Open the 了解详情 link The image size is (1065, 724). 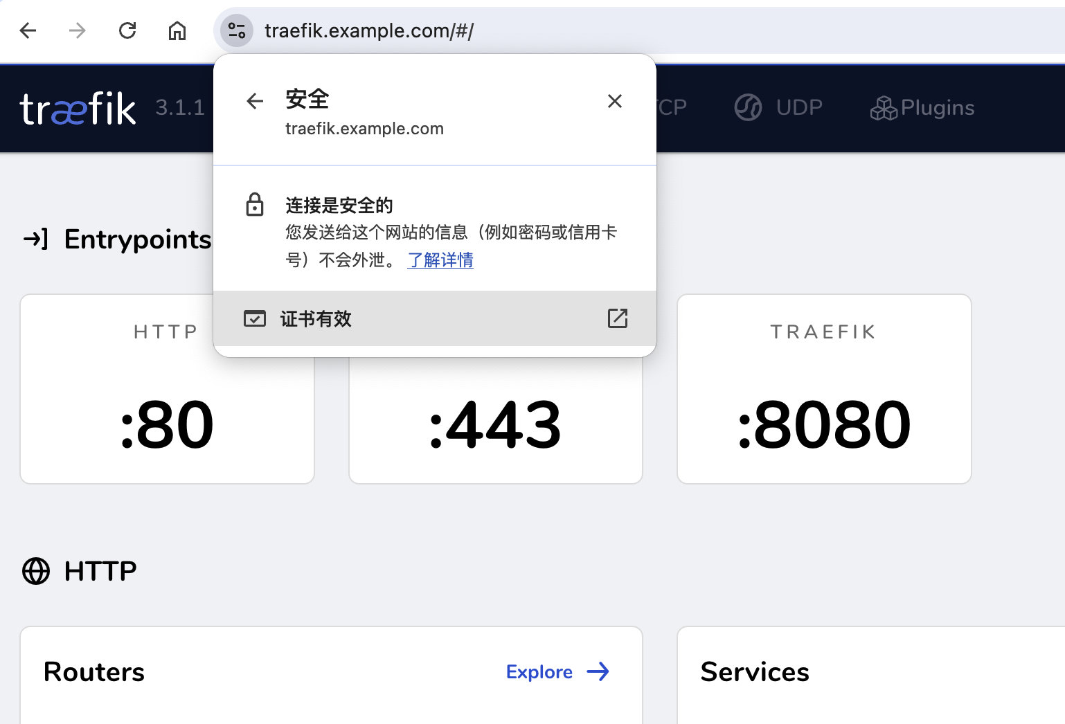pyautogui.click(x=440, y=260)
